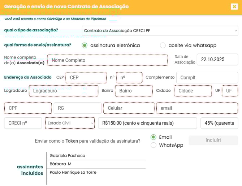Select the Celular phone field

click(x=129, y=108)
